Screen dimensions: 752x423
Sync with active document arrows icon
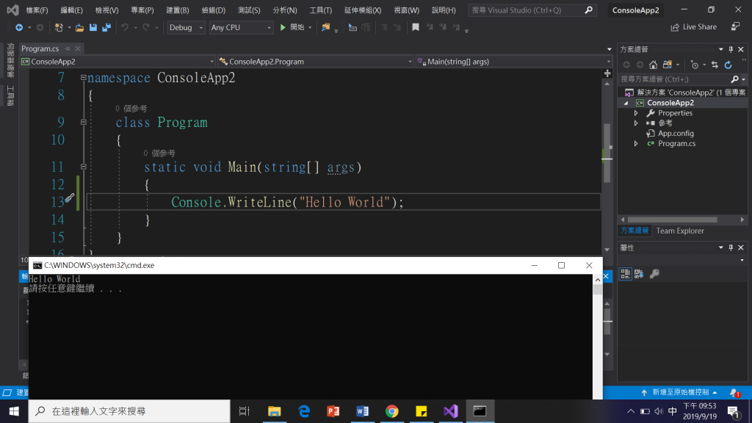click(715, 65)
